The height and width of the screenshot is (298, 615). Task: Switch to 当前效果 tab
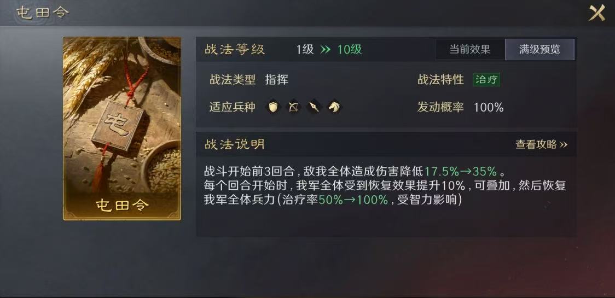click(470, 49)
